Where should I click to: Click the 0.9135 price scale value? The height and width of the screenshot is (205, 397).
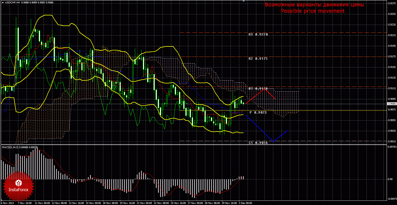391,78
